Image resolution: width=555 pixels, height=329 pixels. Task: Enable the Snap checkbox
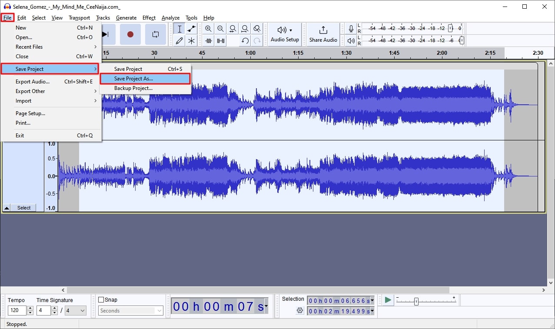(x=101, y=300)
